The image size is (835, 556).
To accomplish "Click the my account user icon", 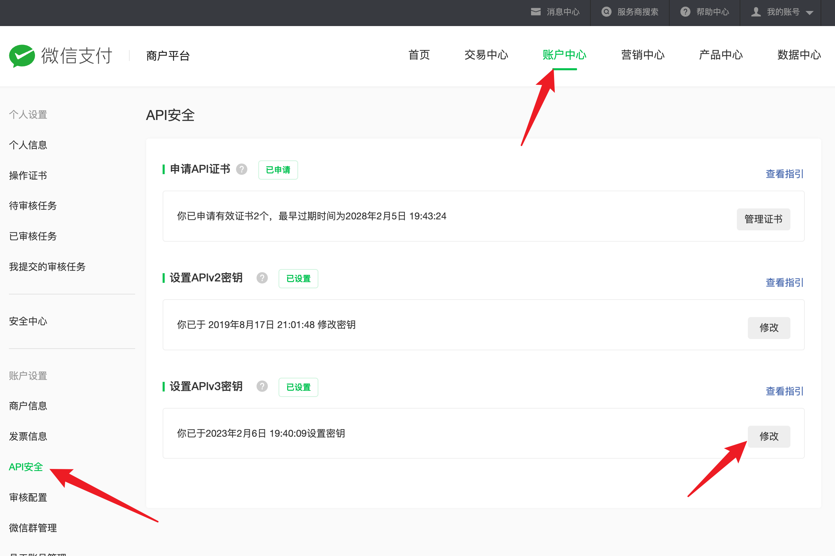I will pos(756,12).
